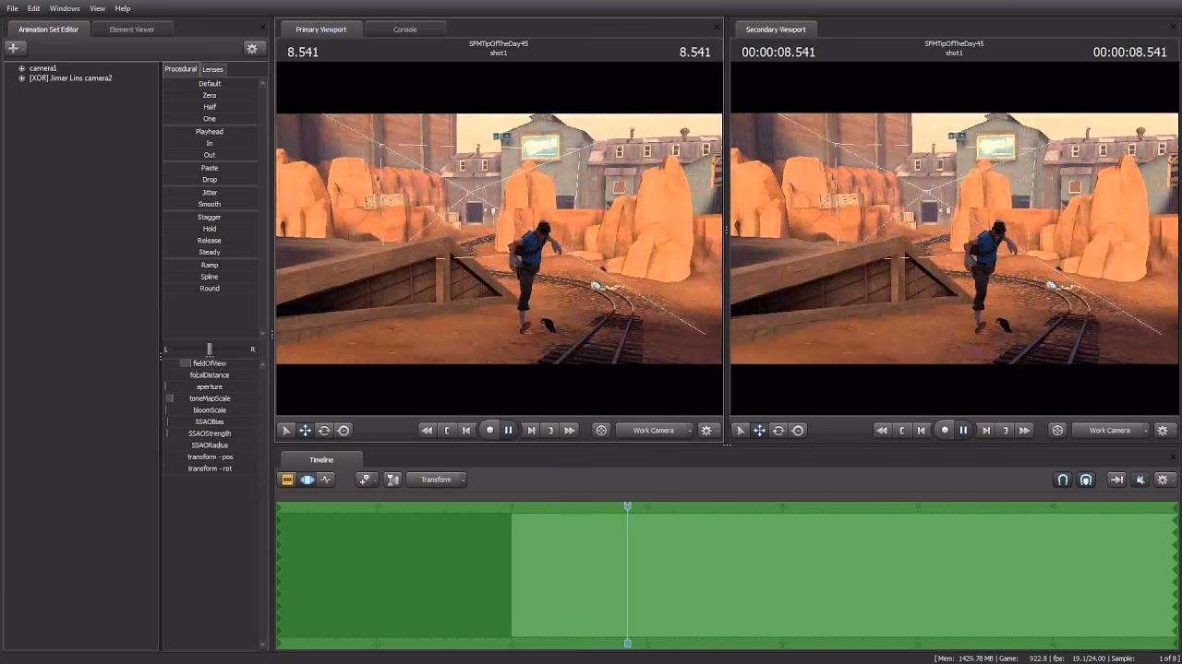Open Animation Set Editor gear menu
1182x664 pixels.
click(252, 48)
